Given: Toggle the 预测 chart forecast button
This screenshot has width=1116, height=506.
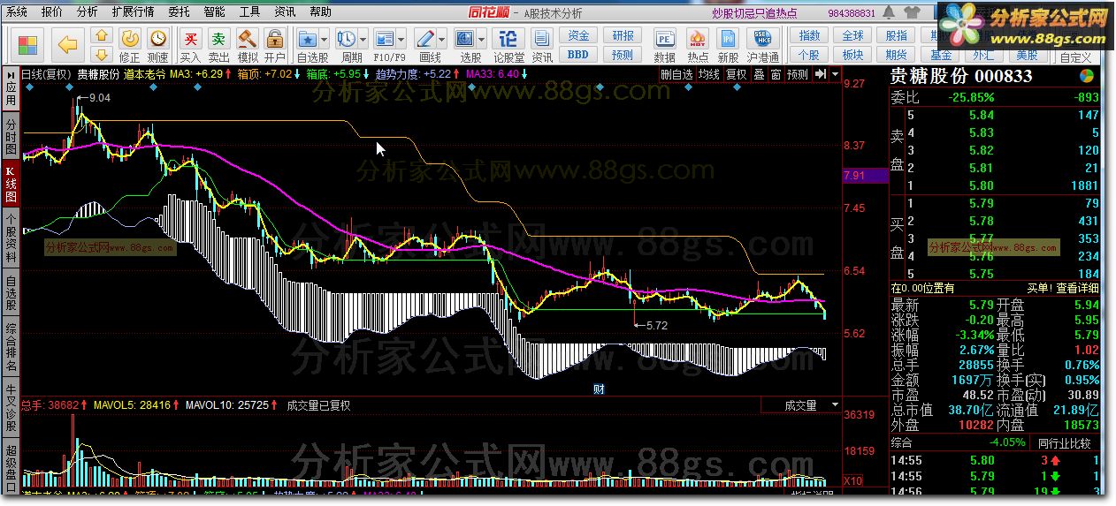Looking at the screenshot, I should point(798,74).
